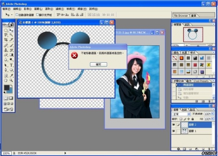Switch to Quick Mask mode
This screenshot has height=156, width=218.
coord(11,98)
